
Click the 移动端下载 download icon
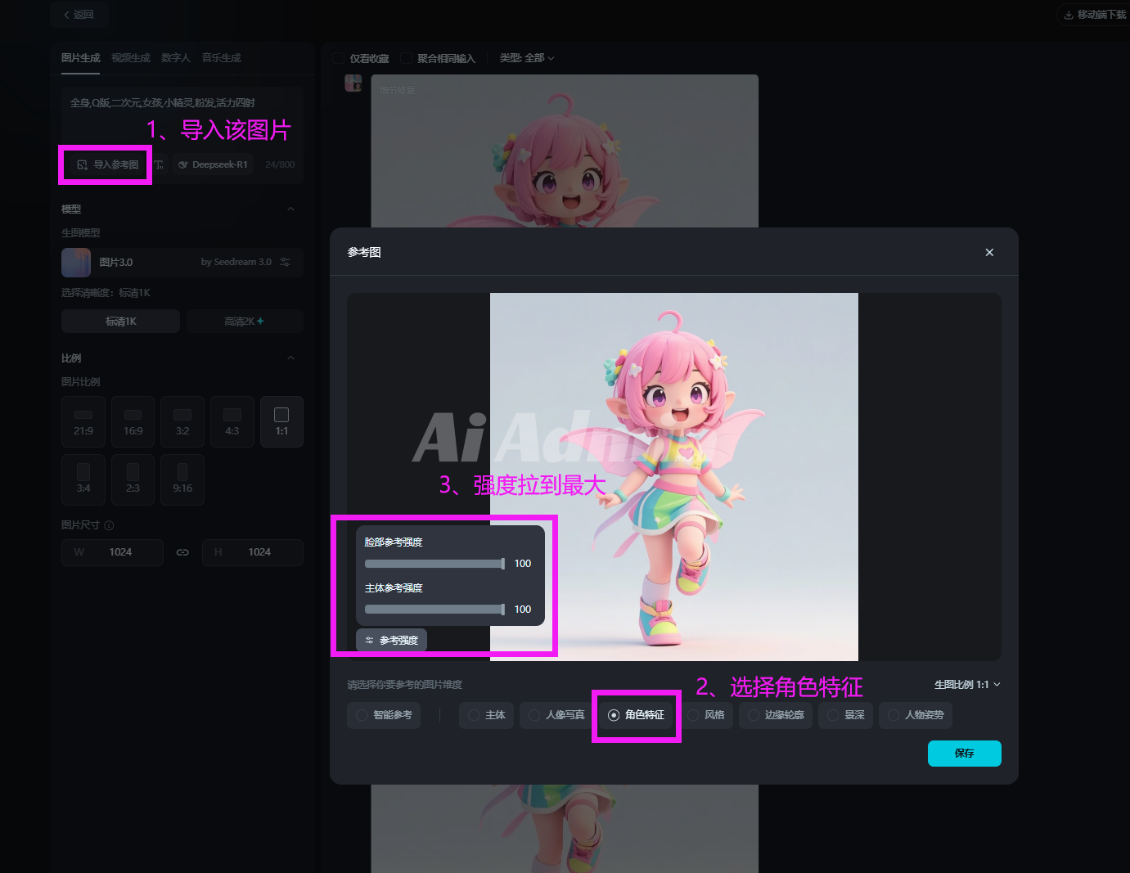[1069, 15]
